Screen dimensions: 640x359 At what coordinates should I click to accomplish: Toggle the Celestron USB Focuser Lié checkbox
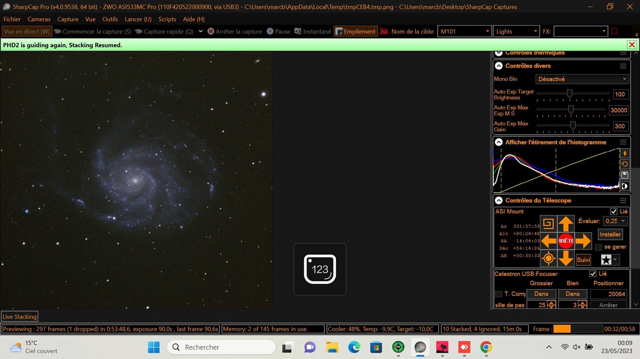tap(593, 274)
